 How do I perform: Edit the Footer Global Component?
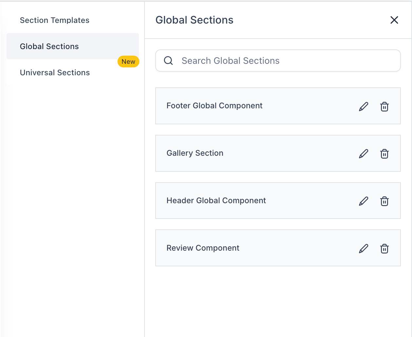364,106
